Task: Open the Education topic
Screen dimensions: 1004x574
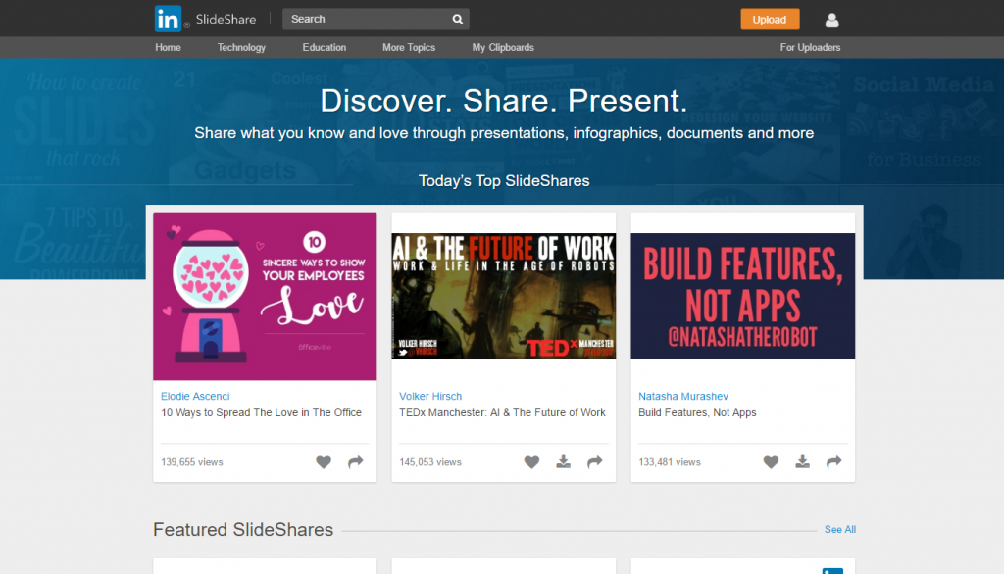Action: 324,47
